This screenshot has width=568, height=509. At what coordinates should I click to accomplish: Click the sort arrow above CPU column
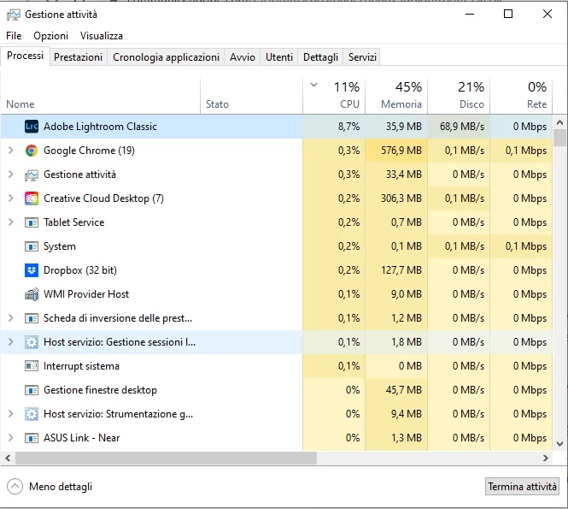[314, 86]
